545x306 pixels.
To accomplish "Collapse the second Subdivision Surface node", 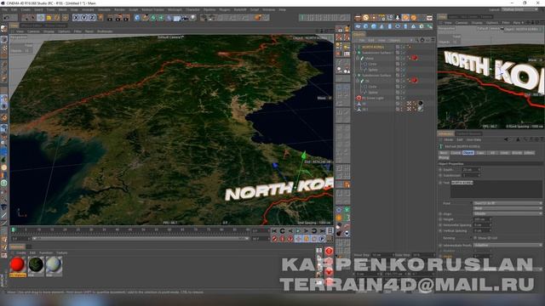I will coord(355,76).
